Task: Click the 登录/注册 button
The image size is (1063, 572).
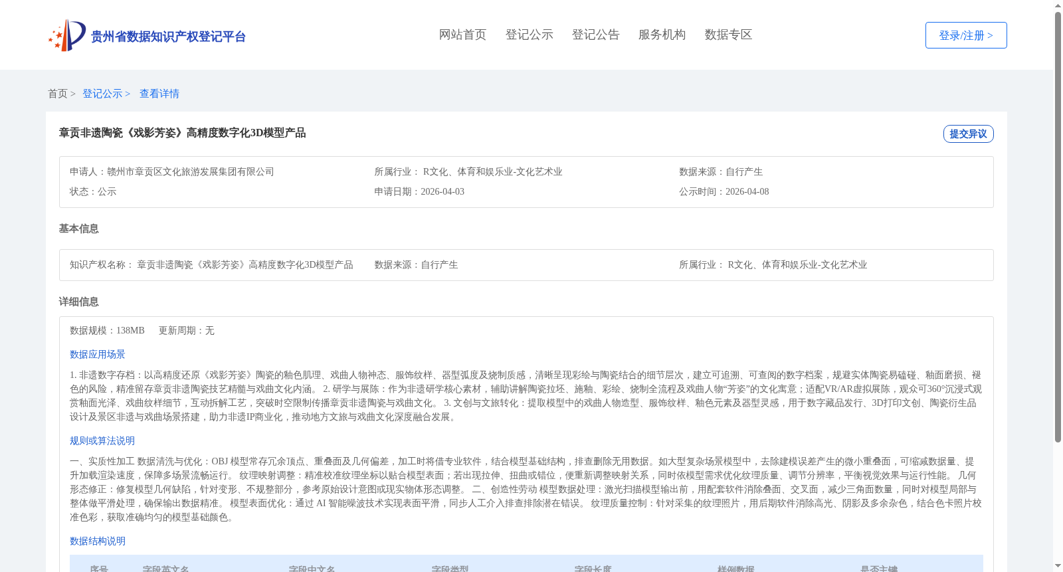Action: click(x=966, y=35)
